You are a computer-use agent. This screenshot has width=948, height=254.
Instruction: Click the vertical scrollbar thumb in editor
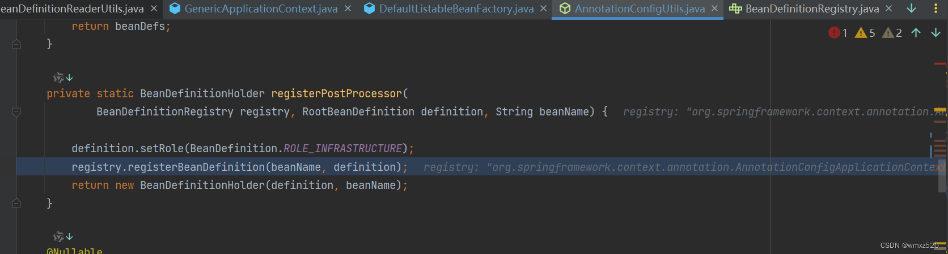tap(942, 175)
